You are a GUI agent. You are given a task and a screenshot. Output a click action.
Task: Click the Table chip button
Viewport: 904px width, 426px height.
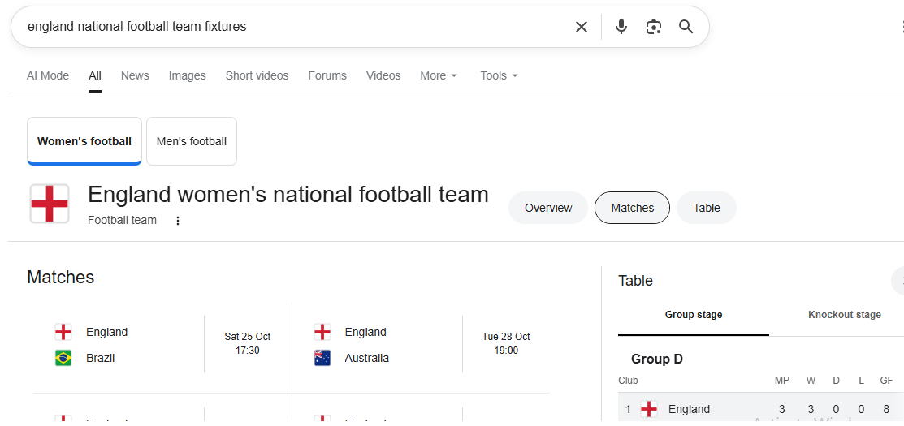pyautogui.click(x=707, y=208)
